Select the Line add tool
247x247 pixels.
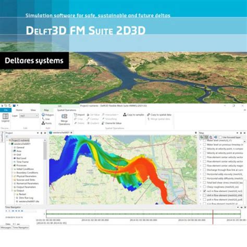46,119
